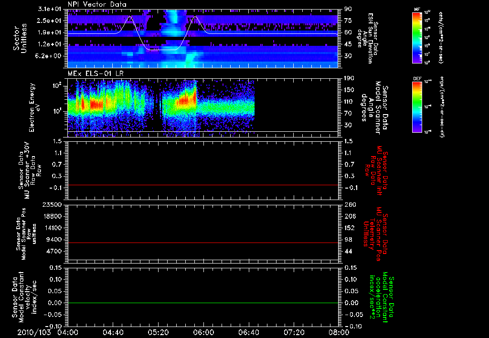
Task: Click the '08:00' time tick label
Action: (339, 332)
